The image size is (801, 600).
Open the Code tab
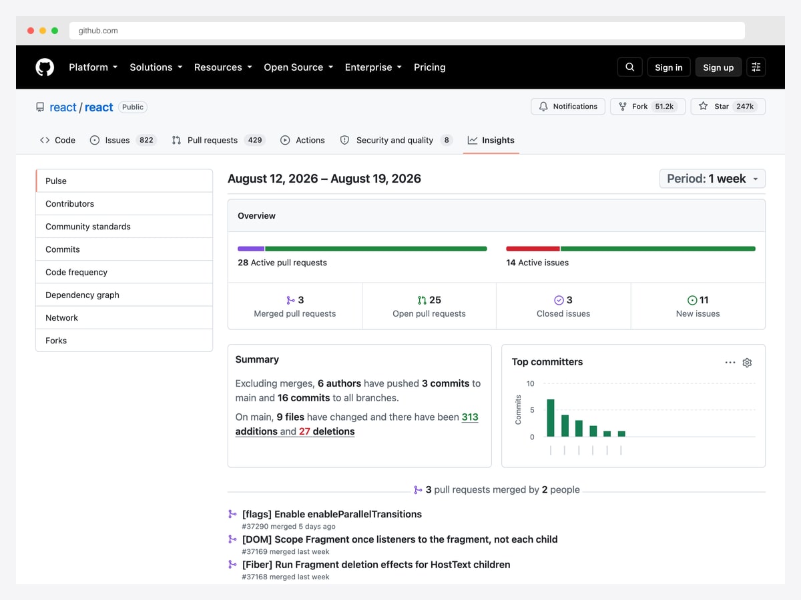tap(57, 140)
